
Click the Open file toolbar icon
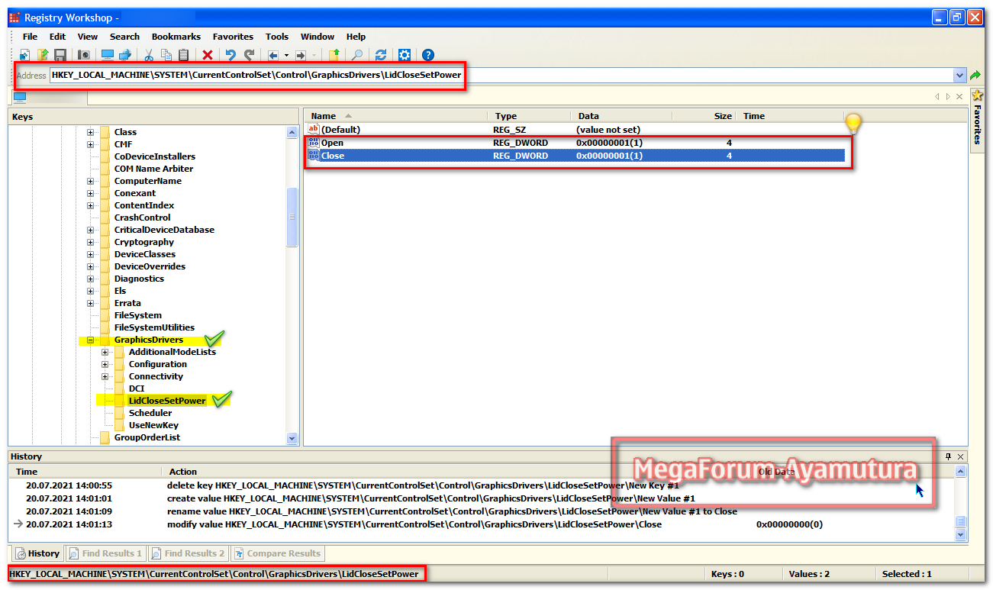pyautogui.click(x=43, y=55)
